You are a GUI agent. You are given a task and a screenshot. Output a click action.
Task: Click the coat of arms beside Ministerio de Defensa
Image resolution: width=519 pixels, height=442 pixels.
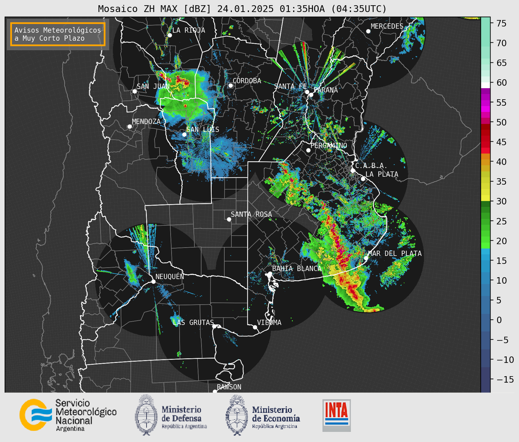146,415
